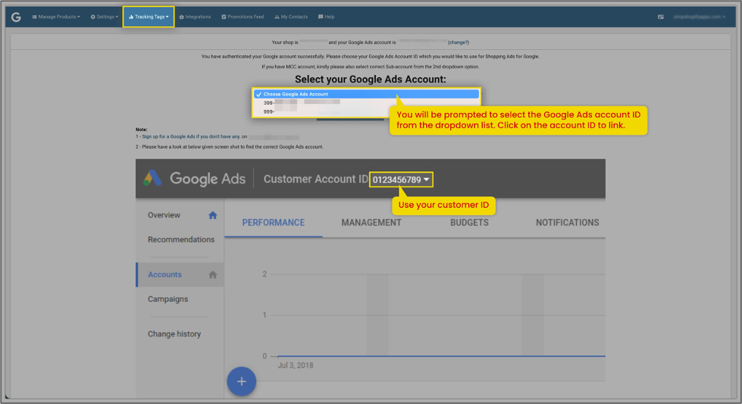Click the card icon beside the account name

[661, 17]
